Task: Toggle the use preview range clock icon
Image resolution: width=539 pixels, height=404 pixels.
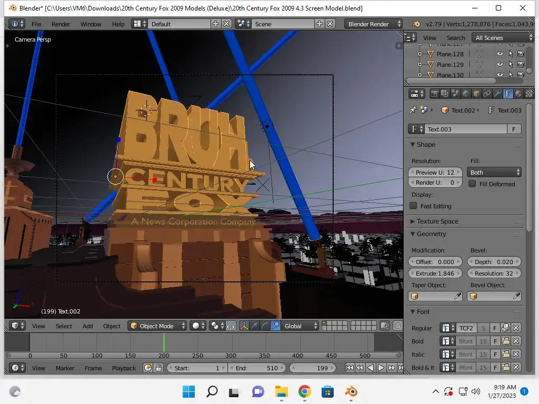Action: coord(148,368)
